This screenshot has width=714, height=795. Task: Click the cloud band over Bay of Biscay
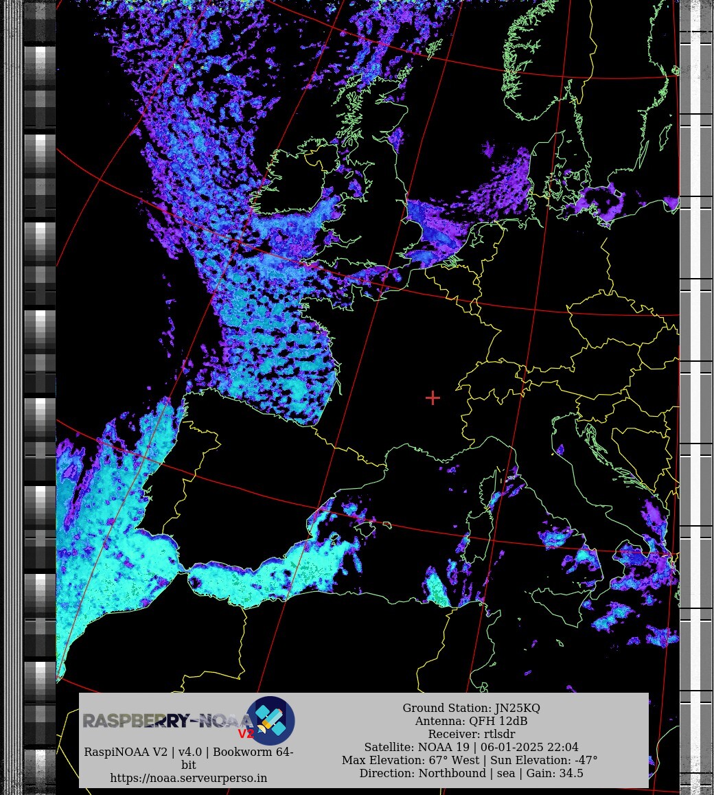[x=288, y=364]
